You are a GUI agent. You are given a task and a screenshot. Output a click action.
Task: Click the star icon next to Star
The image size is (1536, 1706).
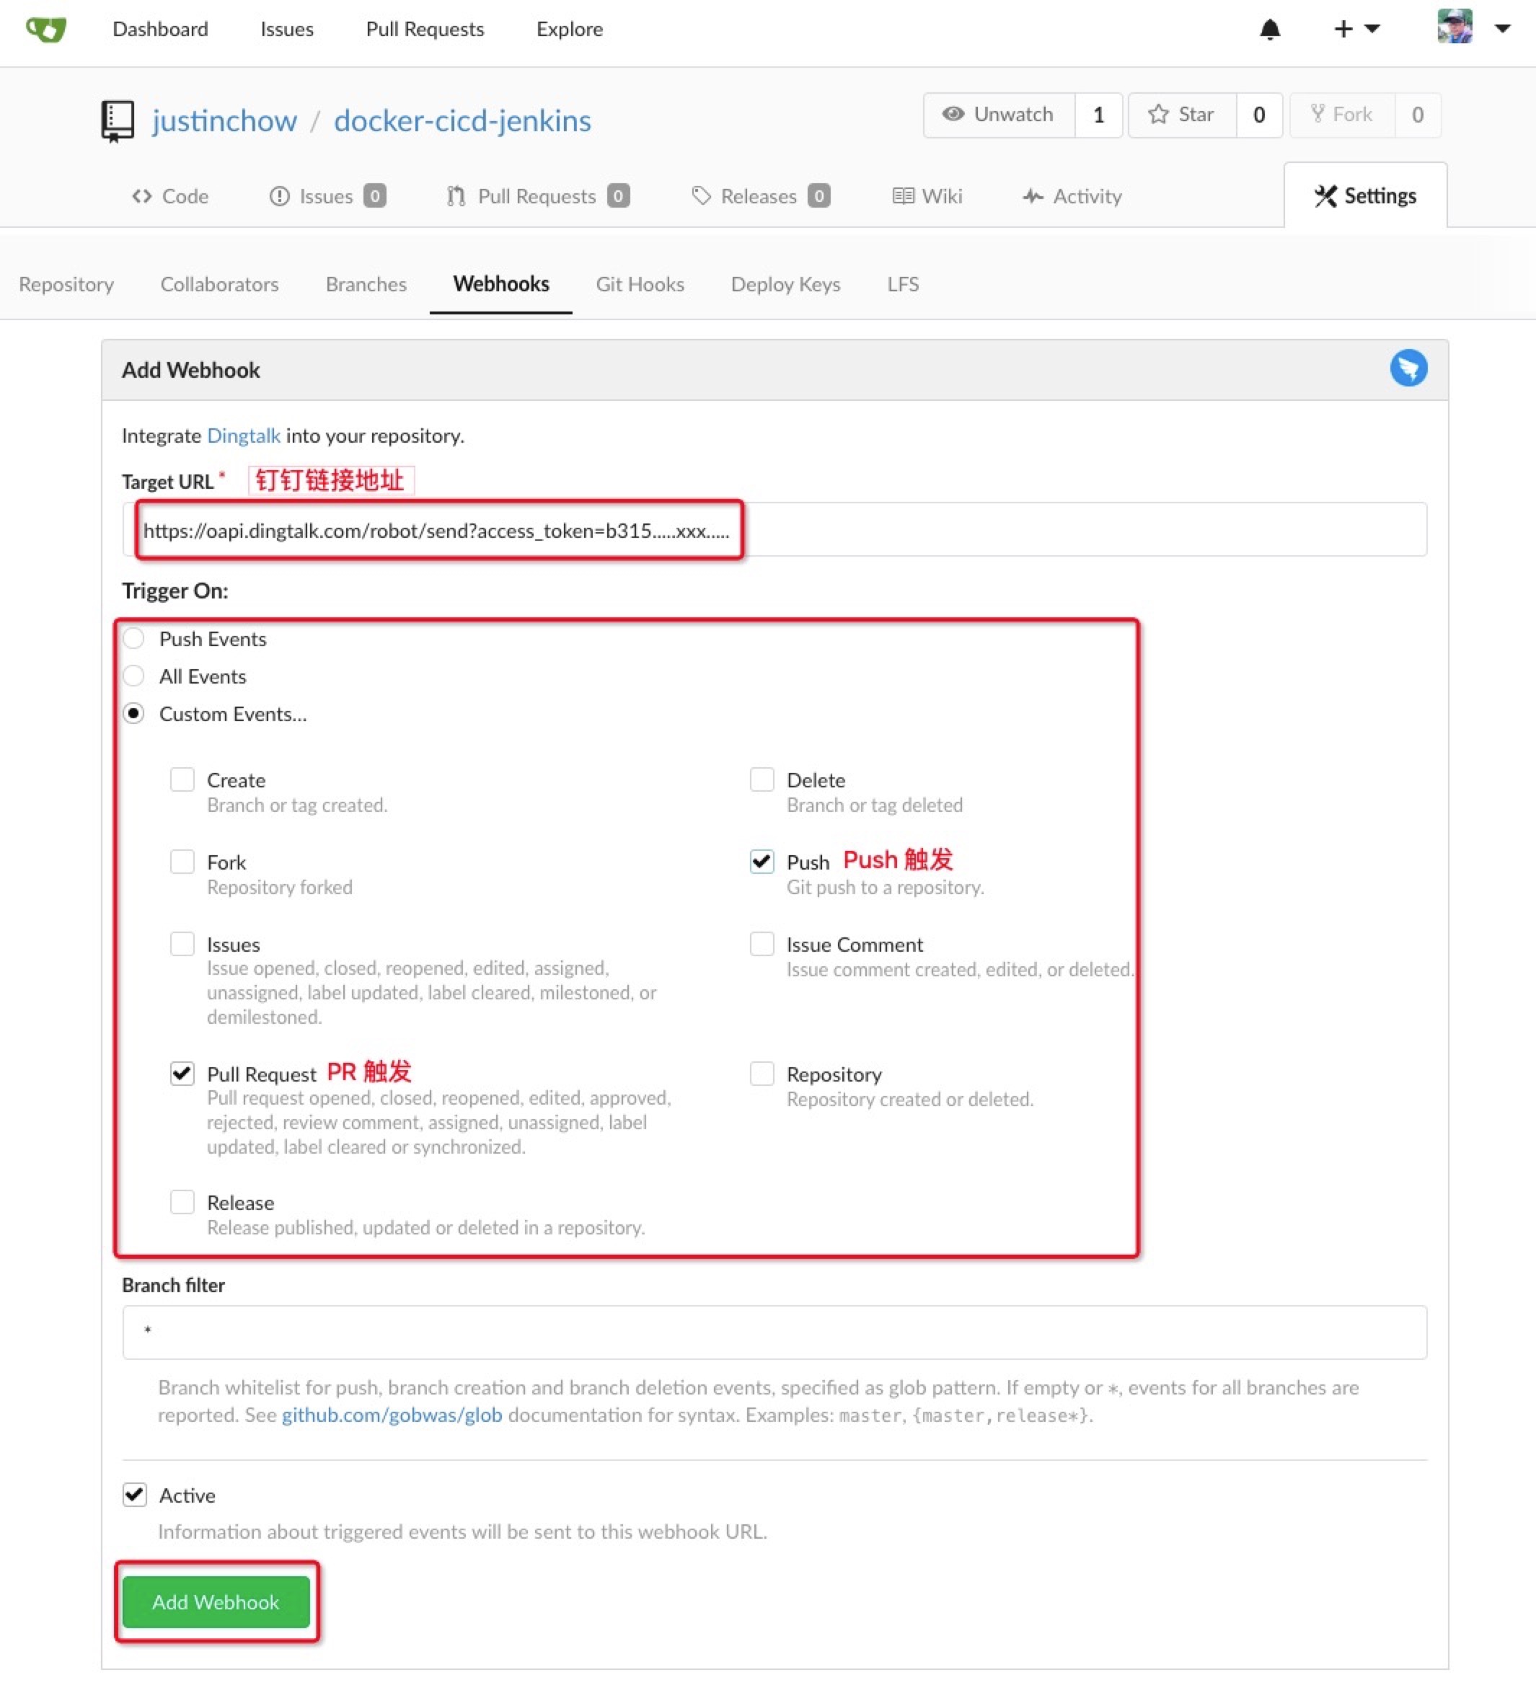(x=1159, y=115)
